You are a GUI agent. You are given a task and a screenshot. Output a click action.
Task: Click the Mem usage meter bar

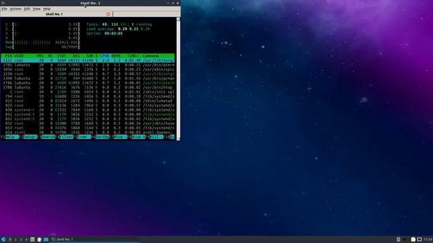pyautogui.click(x=43, y=43)
